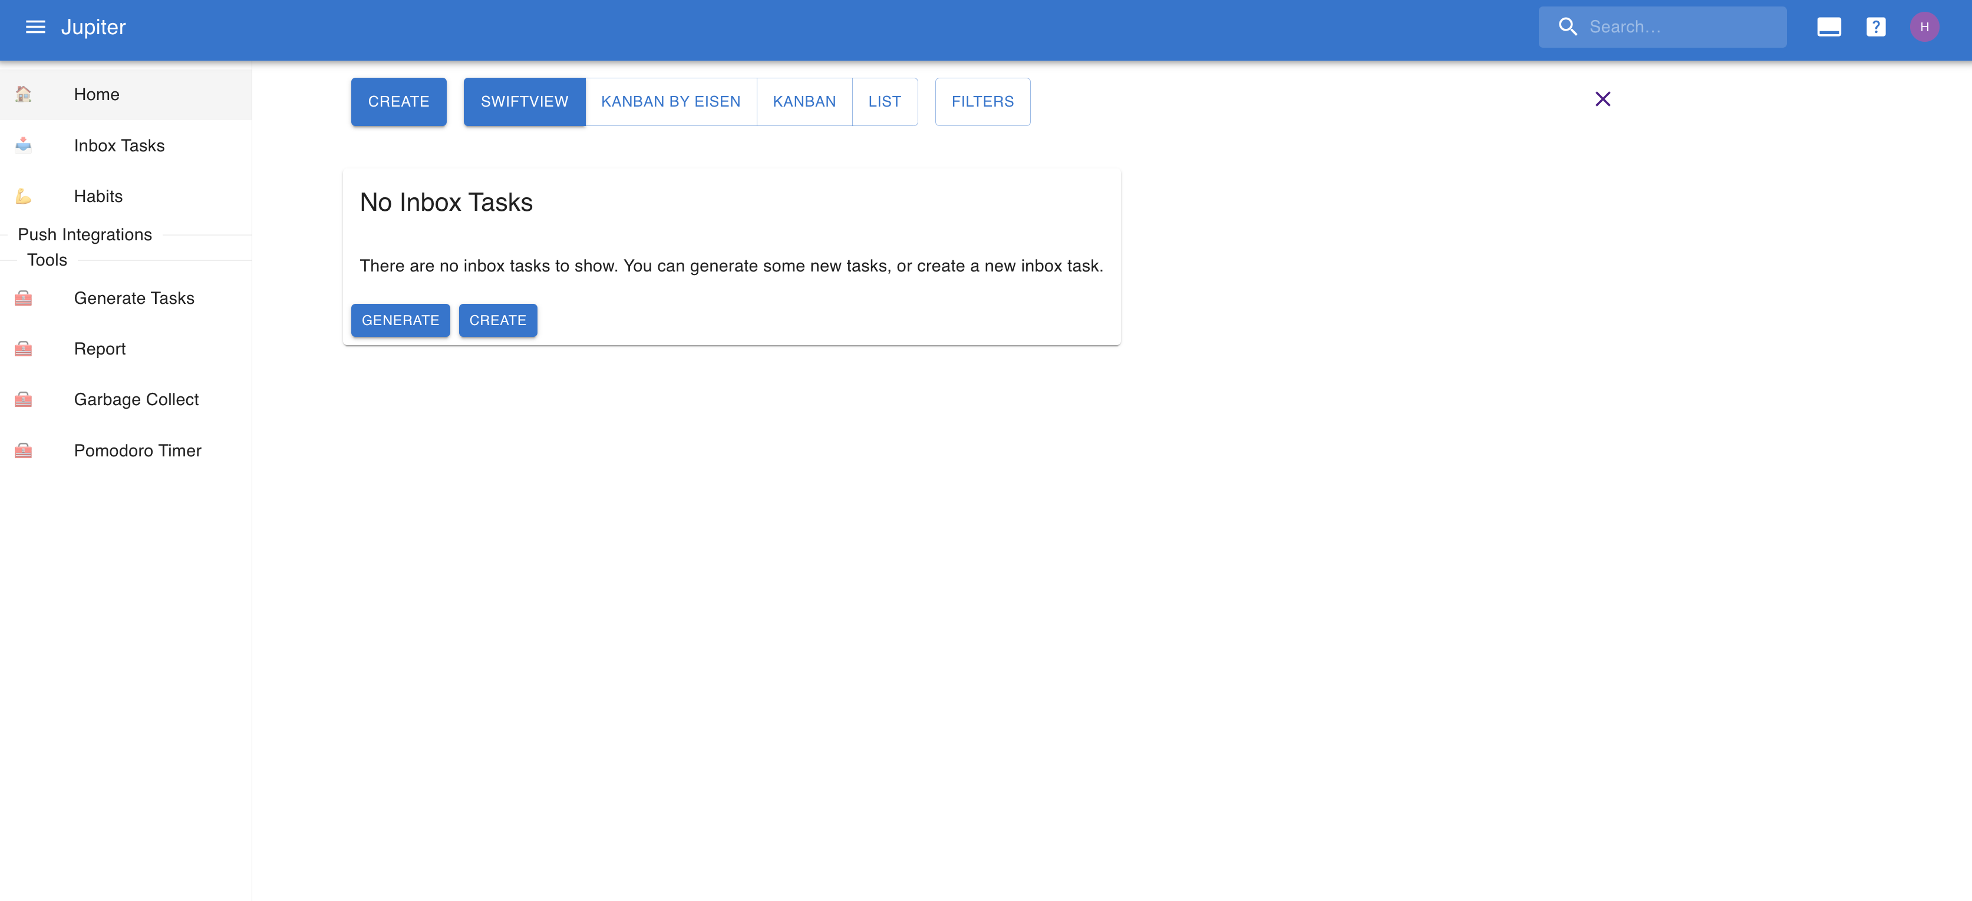The image size is (1972, 901).
Task: Click the Pomodoro Timer toolbox icon
Action: pyautogui.click(x=24, y=450)
